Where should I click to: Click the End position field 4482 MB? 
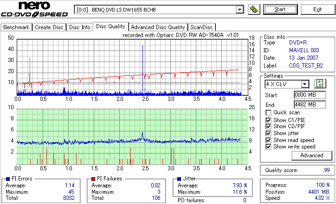pyautogui.click(x=310, y=105)
